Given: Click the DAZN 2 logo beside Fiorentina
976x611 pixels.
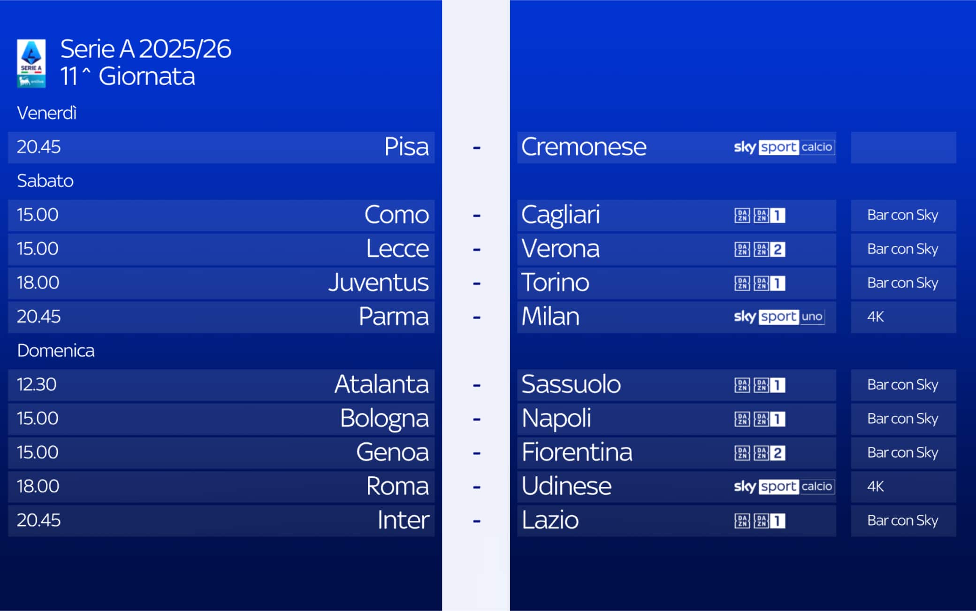Looking at the screenshot, I should coord(760,453).
